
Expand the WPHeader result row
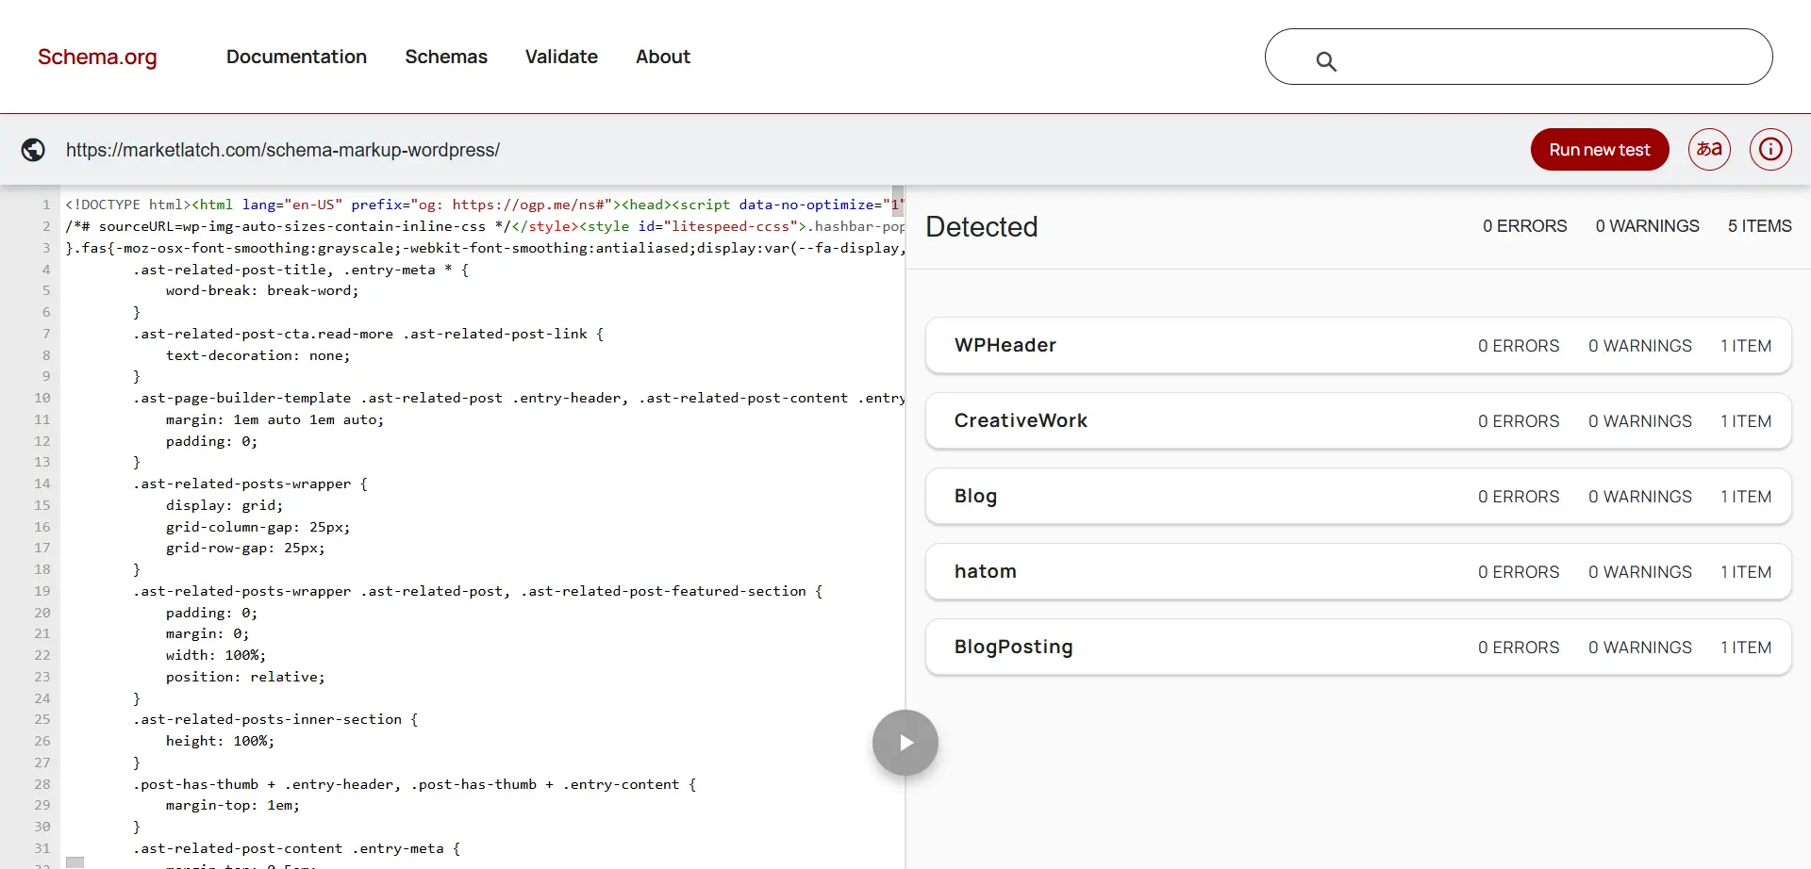(1358, 345)
